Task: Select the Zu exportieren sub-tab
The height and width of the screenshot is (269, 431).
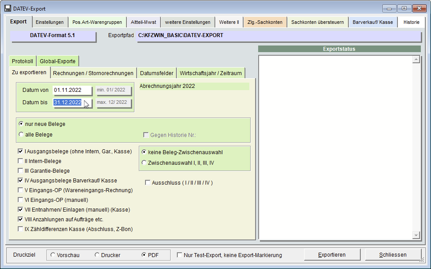Action: (x=29, y=72)
